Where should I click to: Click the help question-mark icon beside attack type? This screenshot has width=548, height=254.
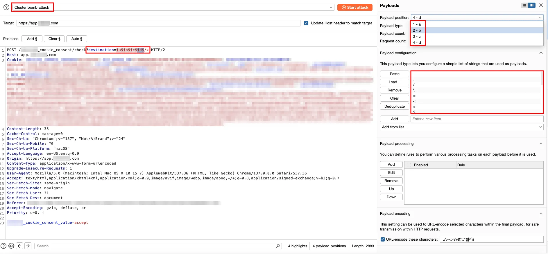pos(6,7)
